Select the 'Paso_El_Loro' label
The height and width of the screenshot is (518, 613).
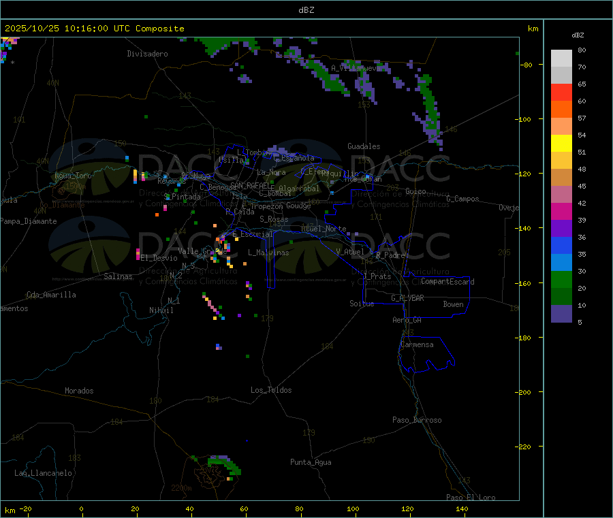point(471,498)
